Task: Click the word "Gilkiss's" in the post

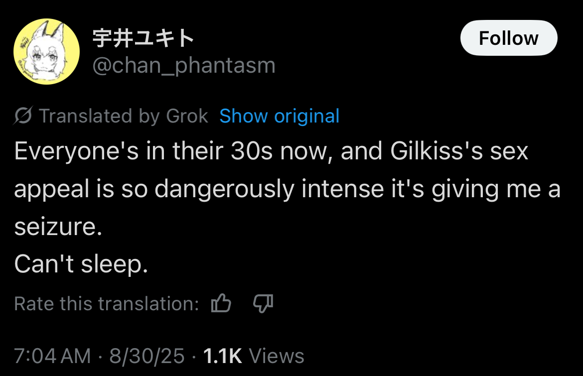Action: (437, 151)
